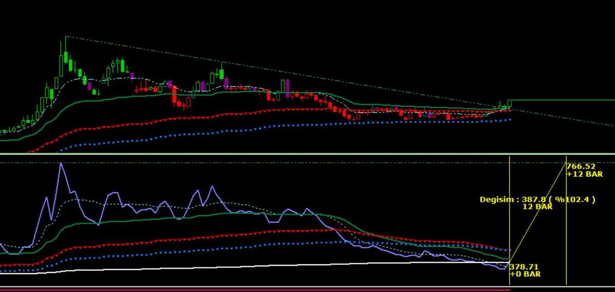Click the last green candle at the breakout
The image size is (615, 292).
pyautogui.click(x=509, y=103)
